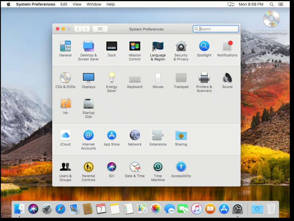Open the General preferences pane
The image size is (294, 221).
tap(65, 49)
